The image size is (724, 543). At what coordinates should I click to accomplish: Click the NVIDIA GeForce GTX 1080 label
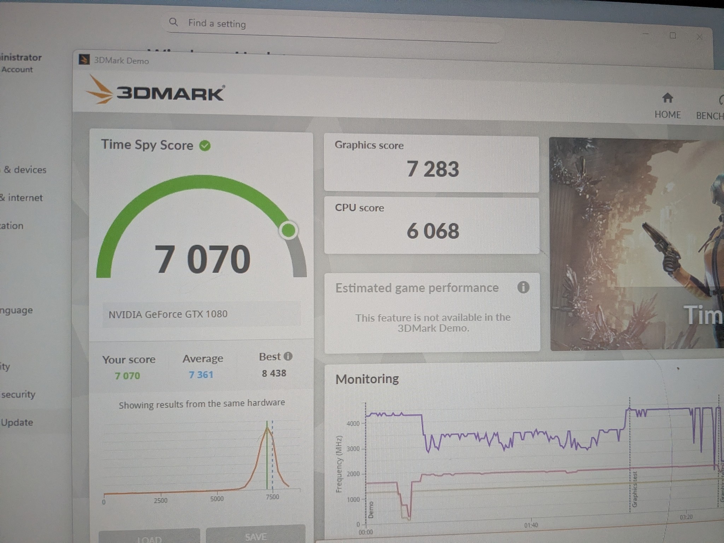tap(168, 314)
